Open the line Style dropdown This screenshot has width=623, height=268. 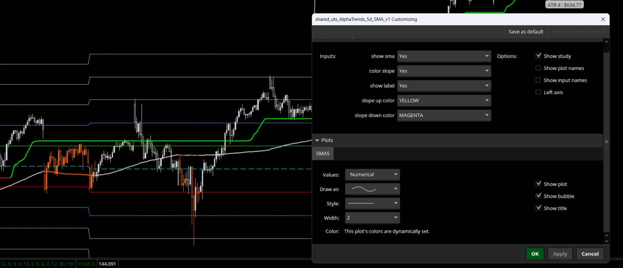[372, 204]
